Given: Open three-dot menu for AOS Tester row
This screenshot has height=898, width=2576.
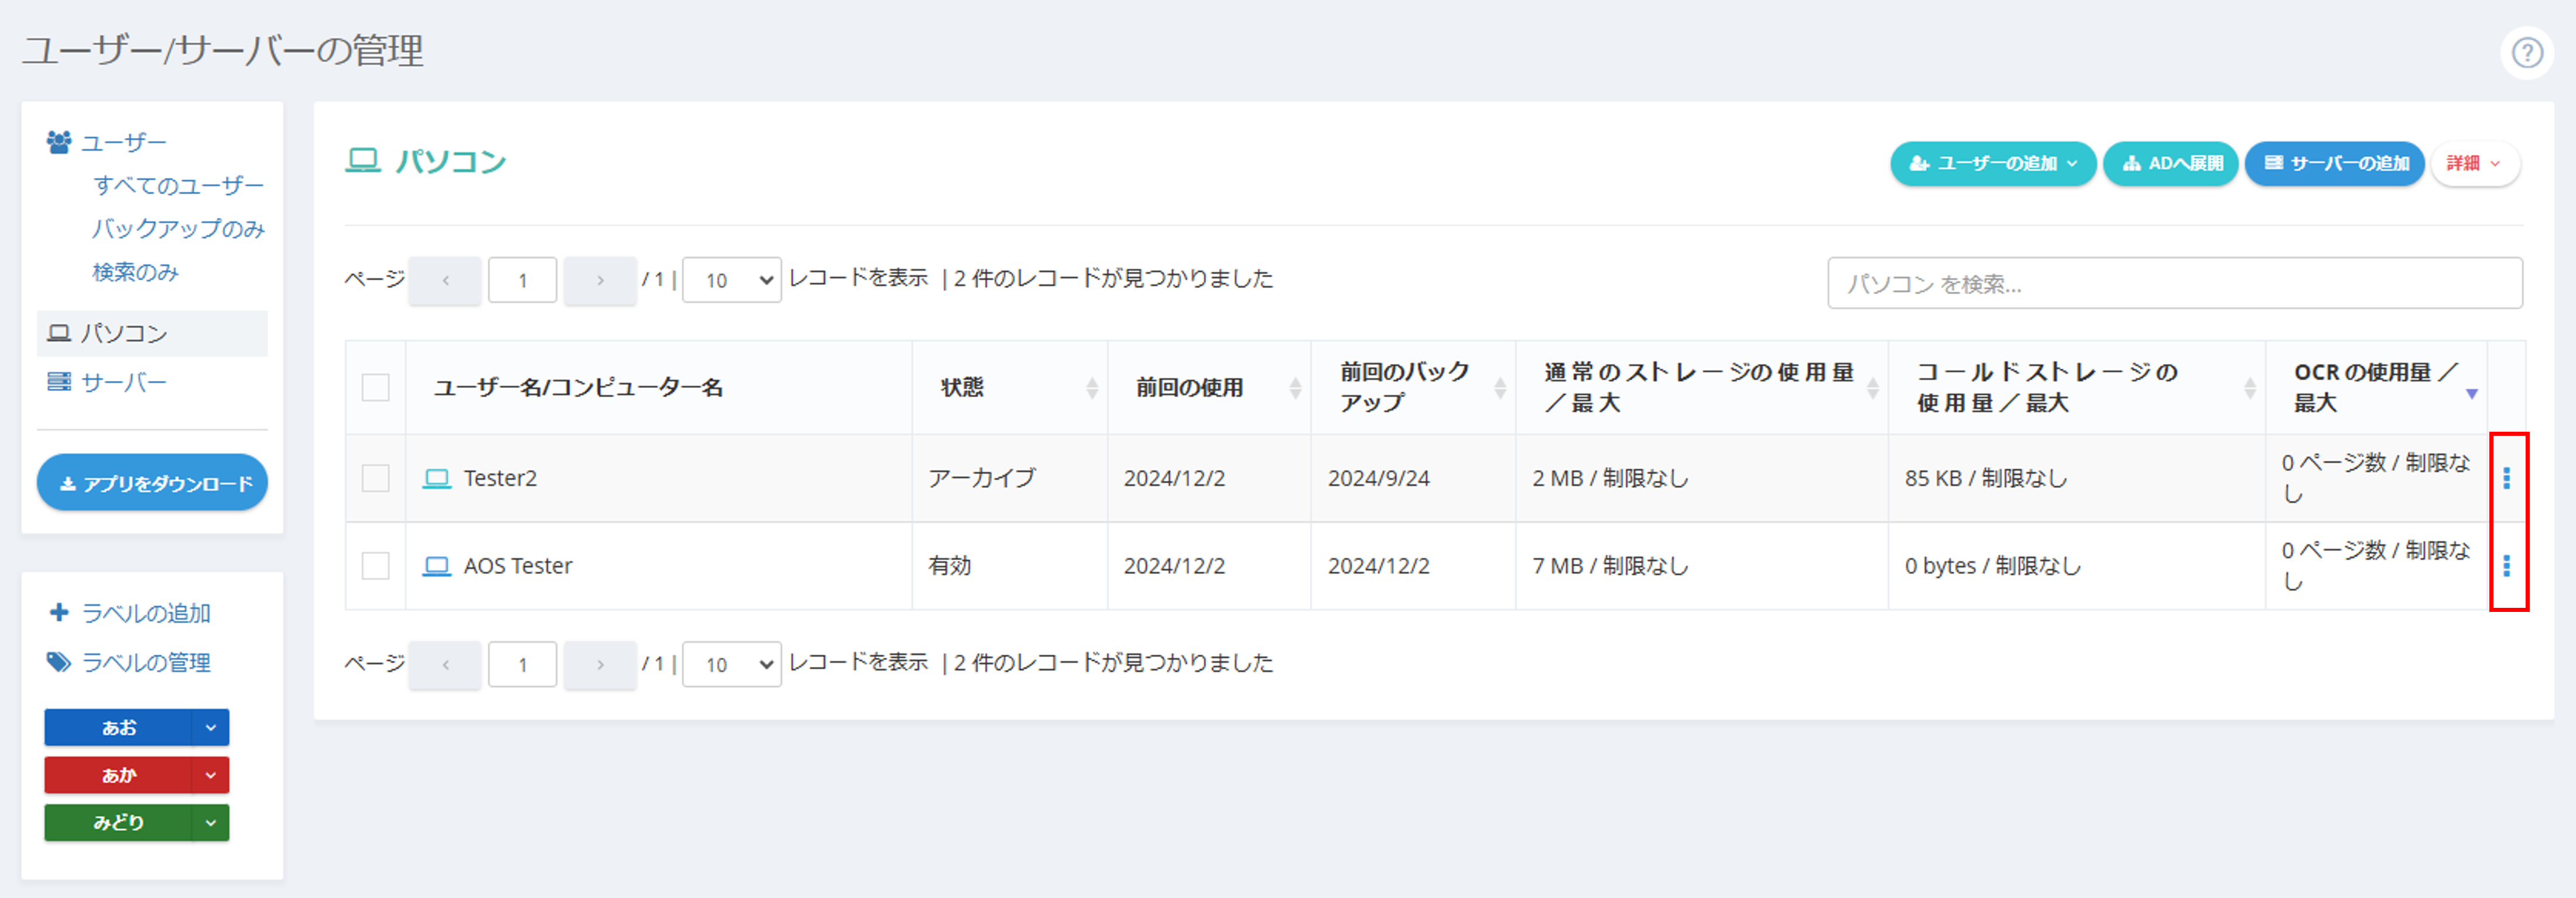Looking at the screenshot, I should pyautogui.click(x=2506, y=566).
